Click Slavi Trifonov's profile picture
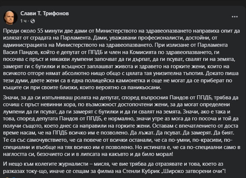The height and width of the screenshot is (178, 246). point(9,16)
